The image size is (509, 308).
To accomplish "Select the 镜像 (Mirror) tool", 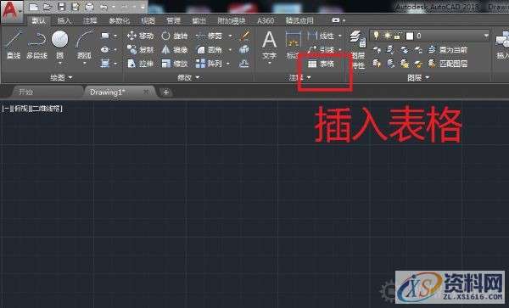I will 175,50.
